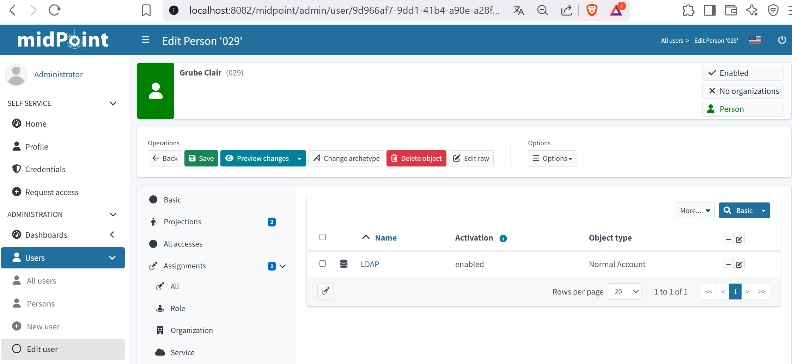This screenshot has height=364, width=792.
Task: Open the All accesses panel
Action: pos(183,244)
